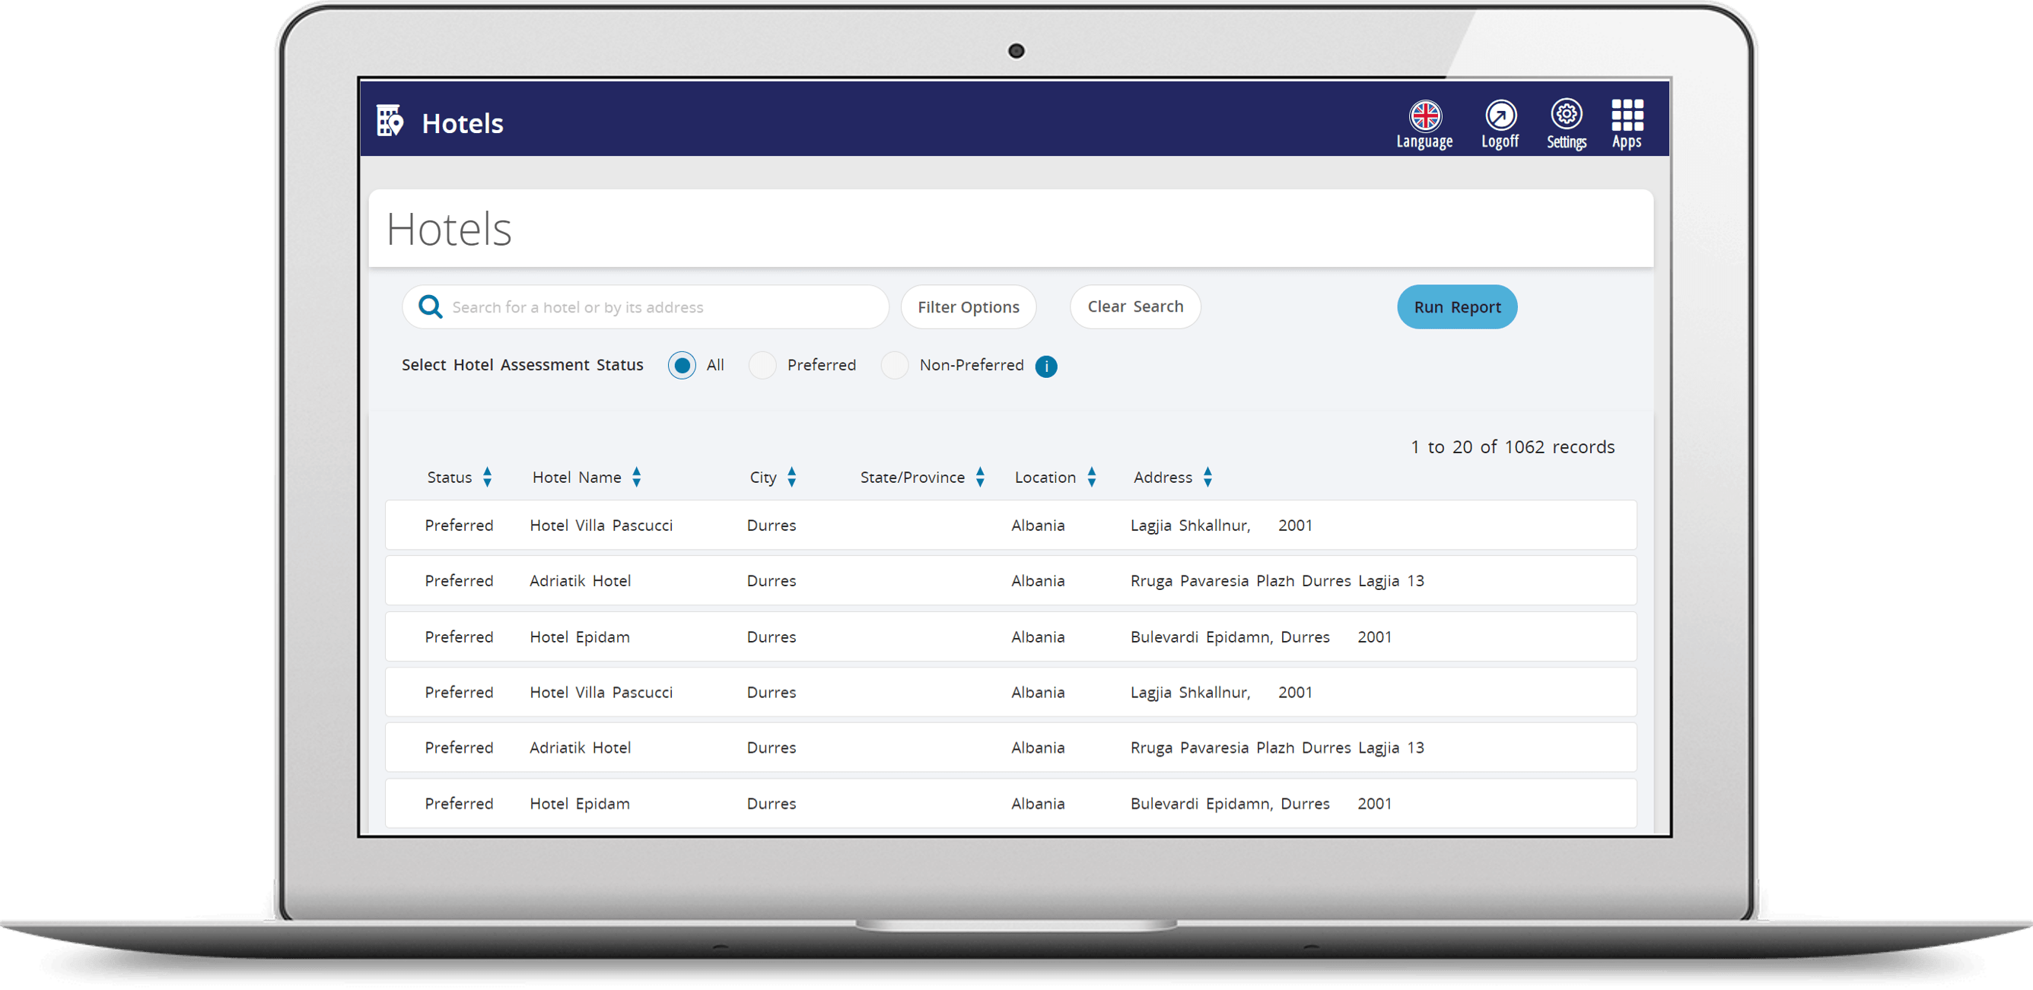
Task: Sort by the Hotel Name column arrows
Action: coord(636,478)
